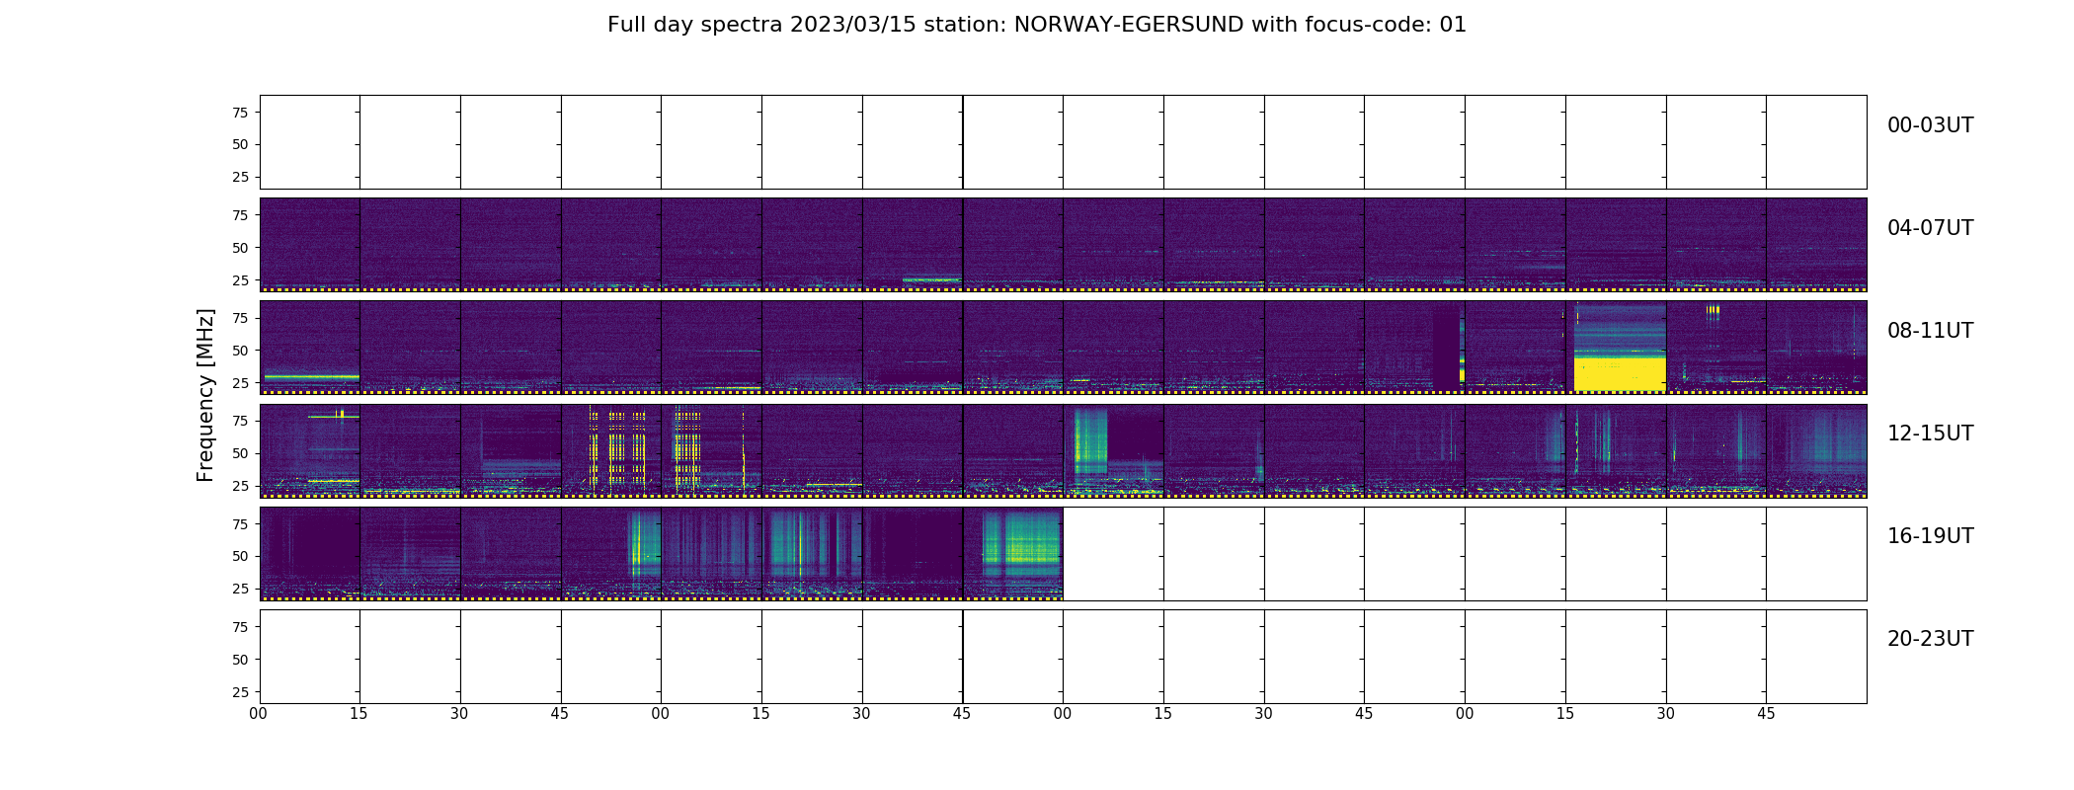Click the 75 tick of the 08-11UT row
The width and height of the screenshot is (2074, 790).
240,318
